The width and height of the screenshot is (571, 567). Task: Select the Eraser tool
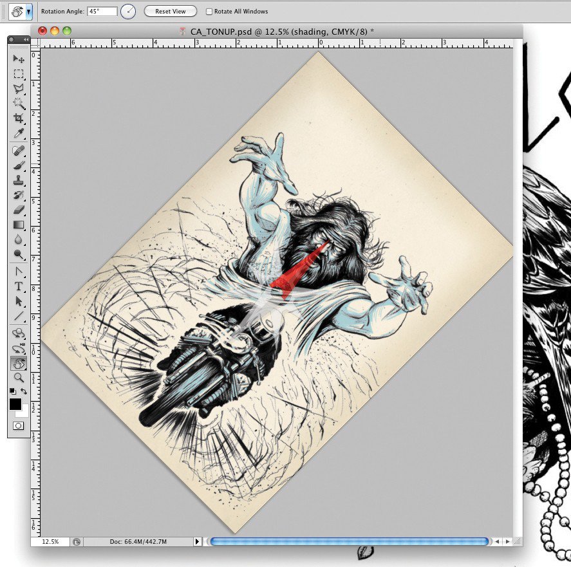click(x=19, y=210)
